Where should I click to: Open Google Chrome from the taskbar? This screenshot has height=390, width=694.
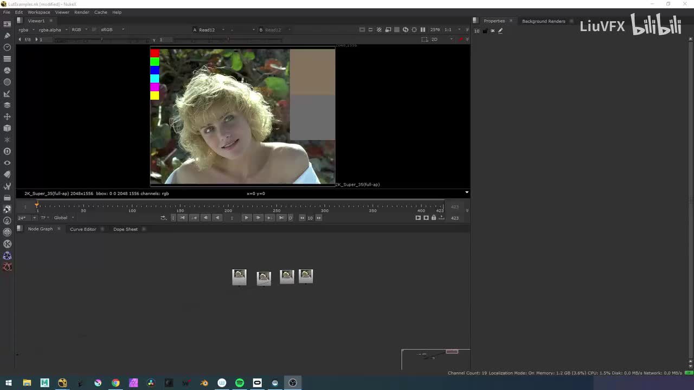click(x=115, y=383)
